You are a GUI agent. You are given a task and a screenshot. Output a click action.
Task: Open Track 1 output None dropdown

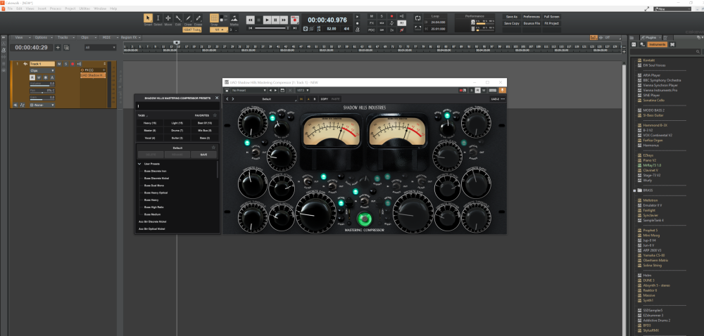tap(42, 105)
